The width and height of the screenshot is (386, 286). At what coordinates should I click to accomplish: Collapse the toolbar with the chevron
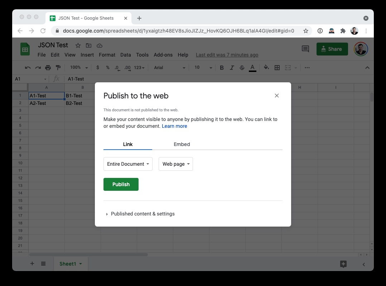coord(367,67)
